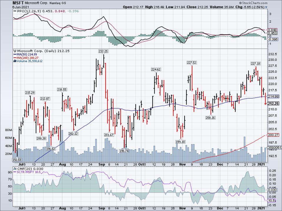This screenshot has width=282, height=211.
Task: Click the candlestick icon before Microsoft Corp. (Daily)
Action: [15, 51]
